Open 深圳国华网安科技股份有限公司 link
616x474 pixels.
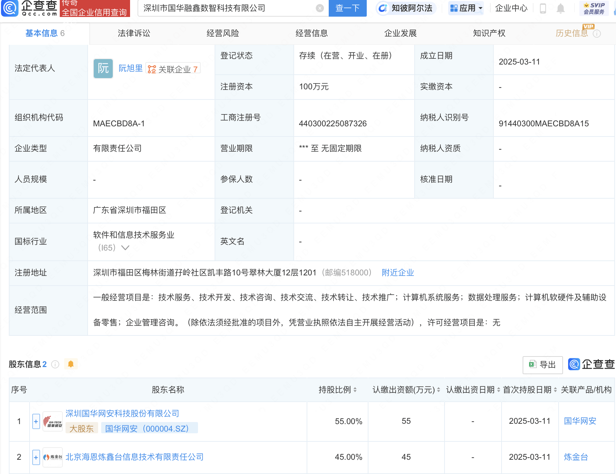[122, 414]
